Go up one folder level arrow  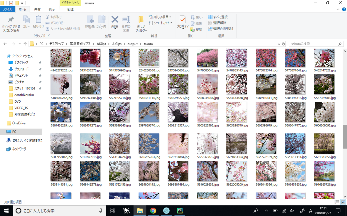(25, 44)
